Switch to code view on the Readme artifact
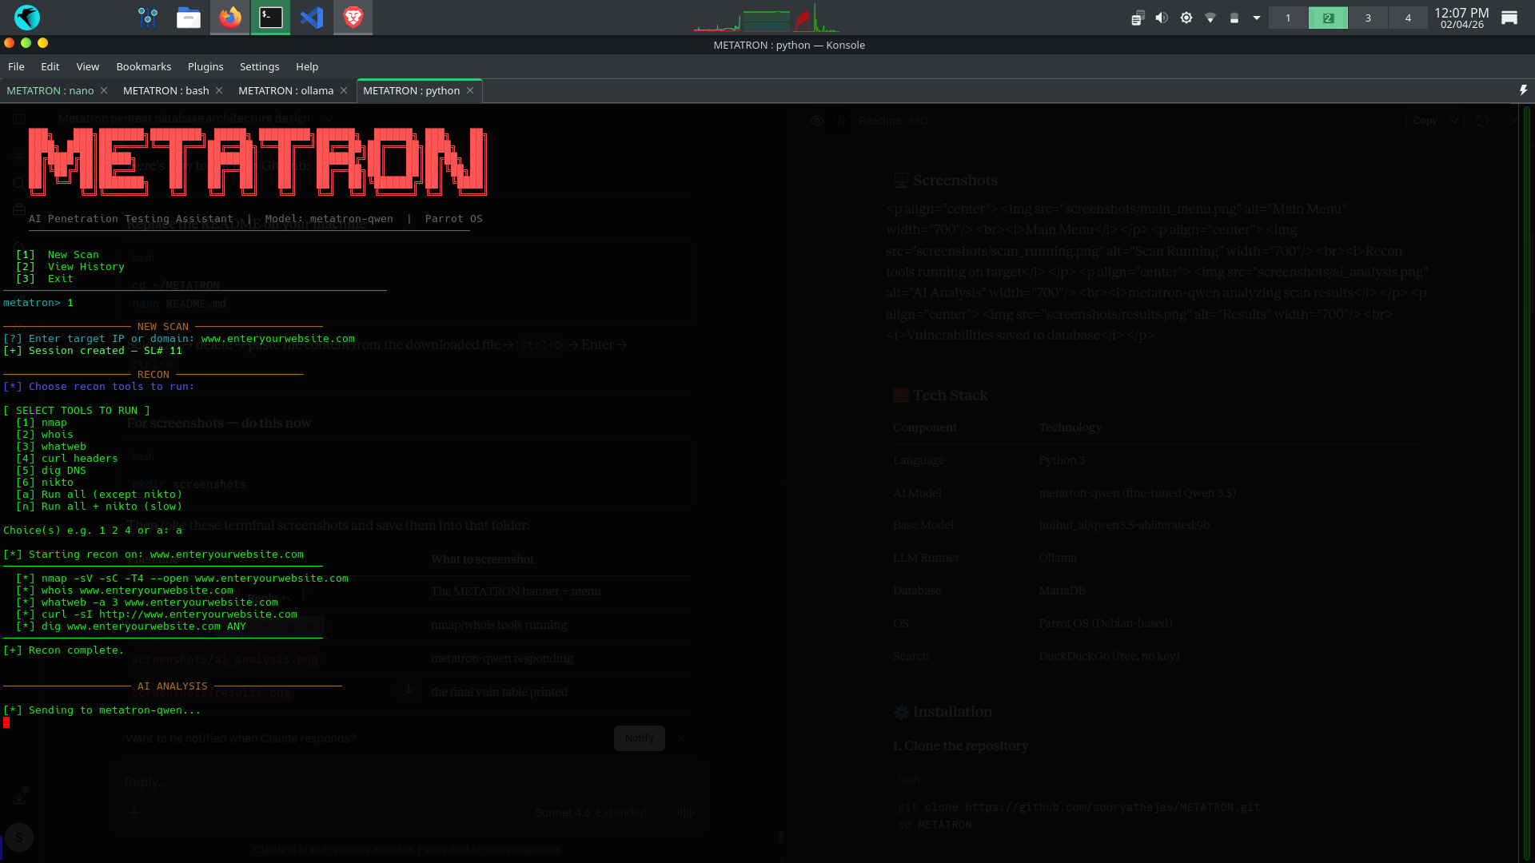 point(839,121)
